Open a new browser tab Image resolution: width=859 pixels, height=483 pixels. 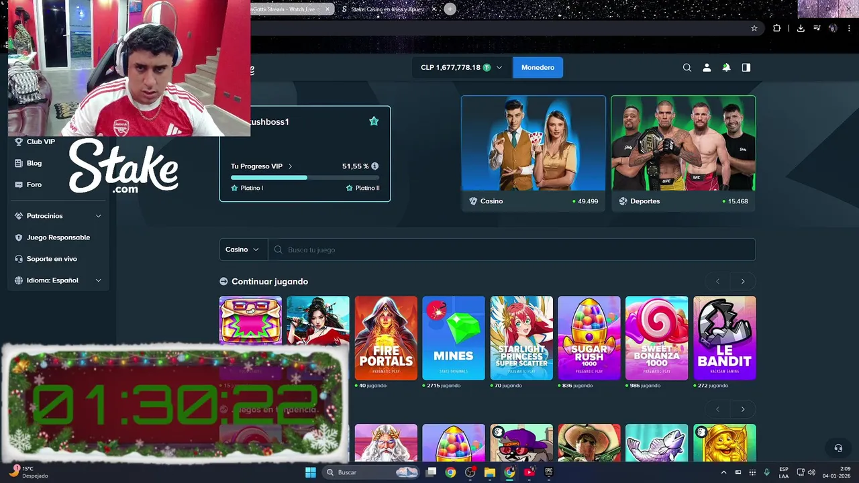pos(450,9)
